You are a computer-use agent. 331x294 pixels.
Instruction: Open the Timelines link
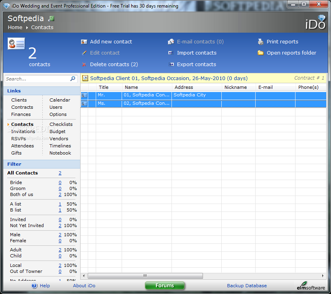(60, 146)
